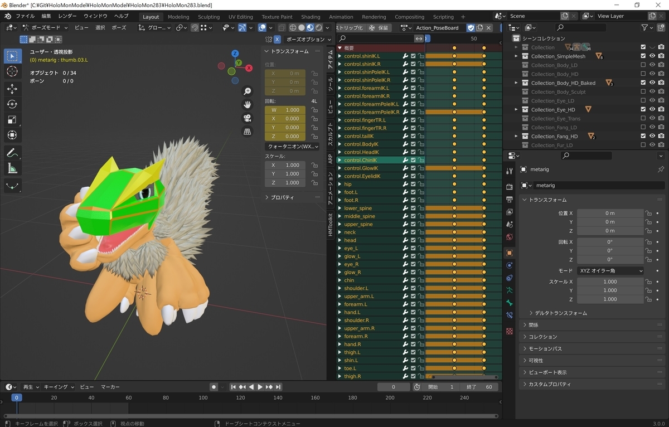Exclude Collection_SimpleMesh from view layer checkbox
The image size is (669, 427).
coord(643,56)
